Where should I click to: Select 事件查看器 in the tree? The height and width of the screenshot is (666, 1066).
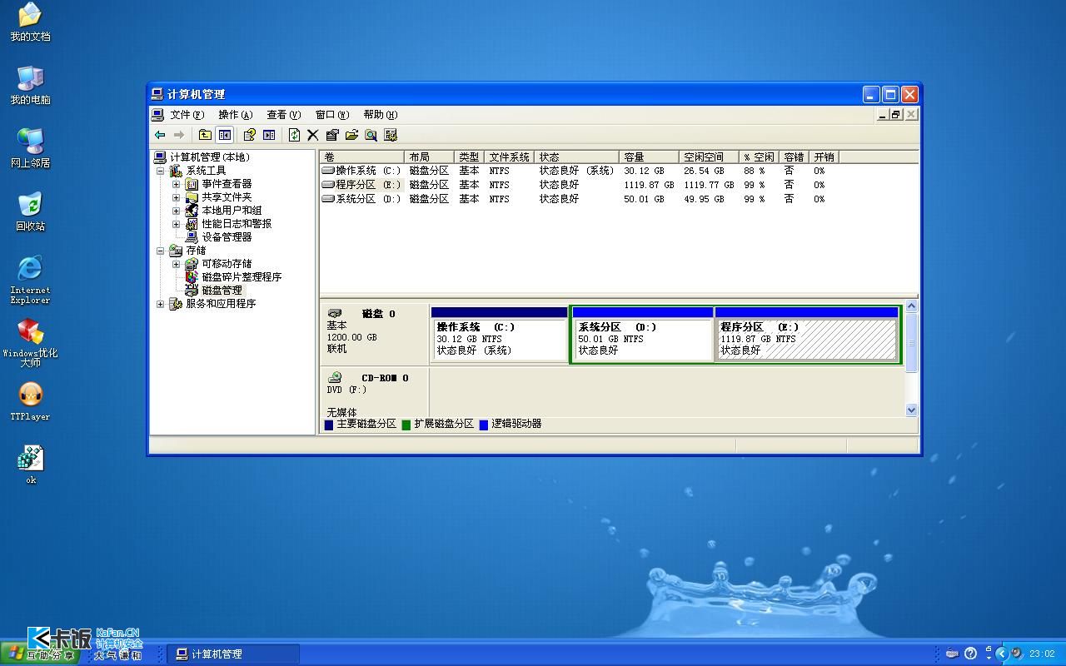point(227,184)
